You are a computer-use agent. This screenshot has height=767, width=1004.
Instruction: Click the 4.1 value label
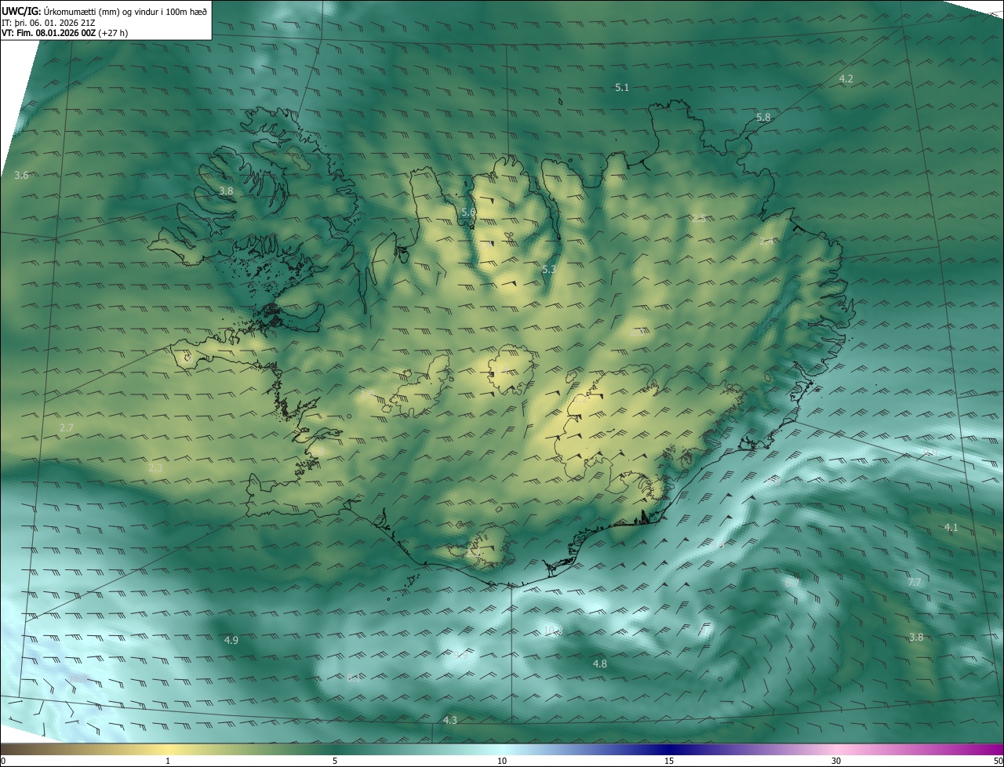click(951, 527)
